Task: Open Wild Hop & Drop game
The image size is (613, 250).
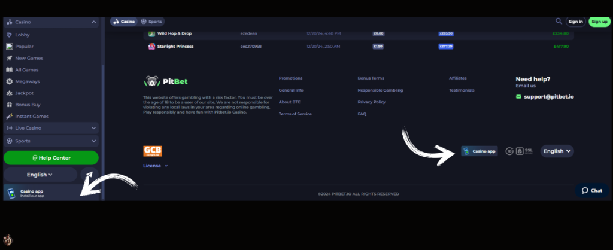Action: [x=174, y=33]
